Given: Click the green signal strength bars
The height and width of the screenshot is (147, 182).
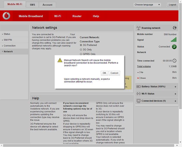Looking at the screenshot, I should (173, 40).
